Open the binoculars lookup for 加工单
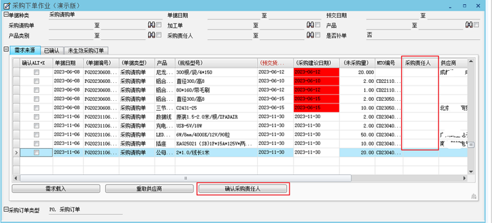The width and height of the screenshot is (492, 223). (x=310, y=25)
